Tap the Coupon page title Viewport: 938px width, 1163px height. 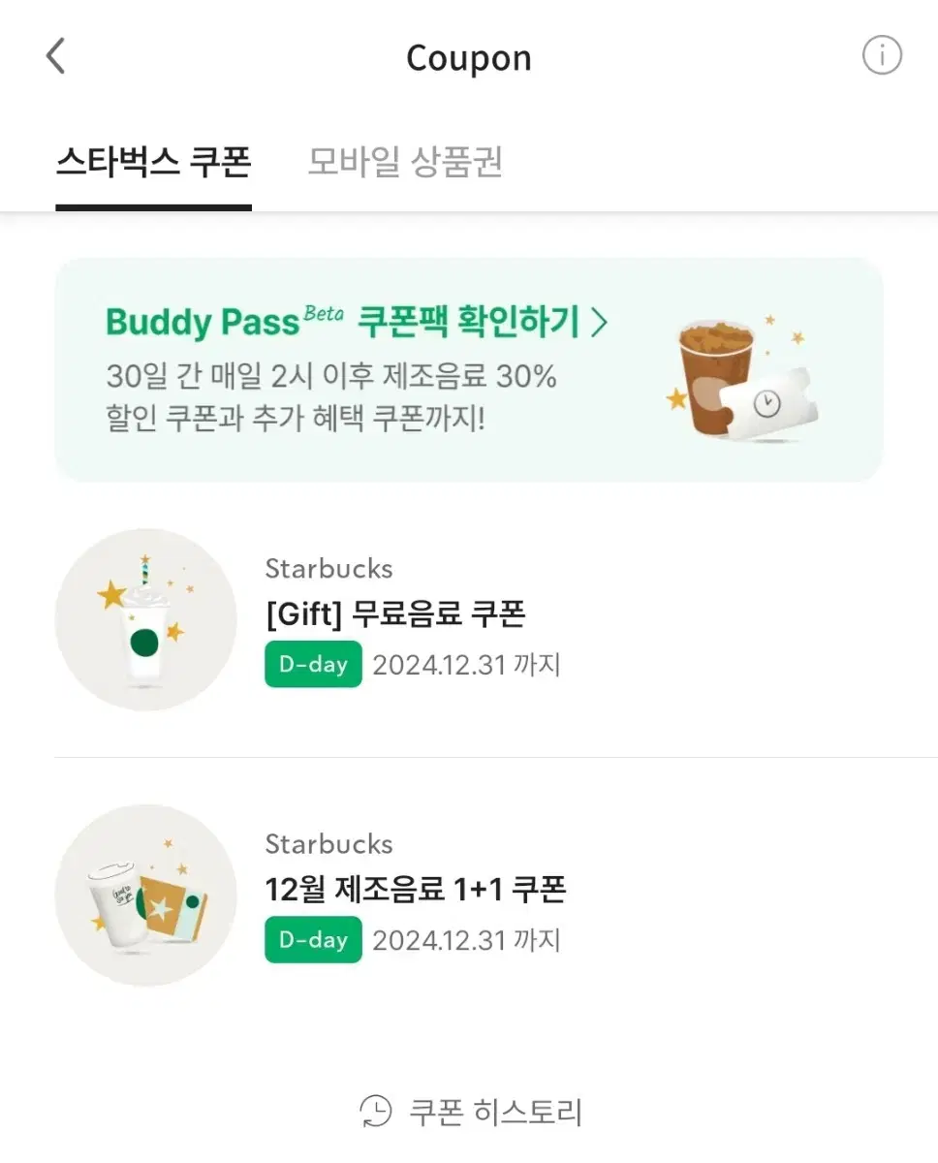click(469, 58)
